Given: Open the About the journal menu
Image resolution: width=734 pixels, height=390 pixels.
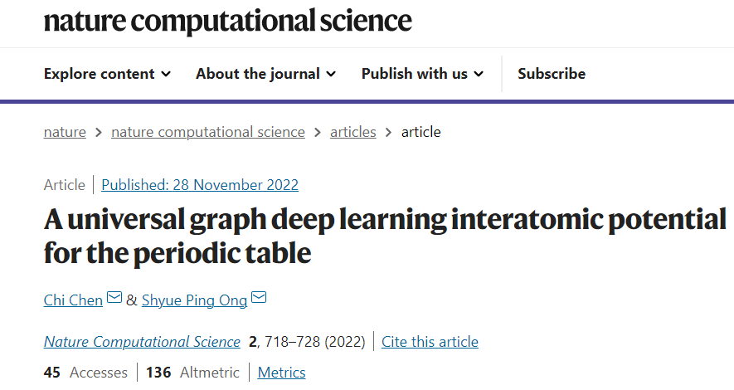Looking at the screenshot, I should [x=266, y=74].
